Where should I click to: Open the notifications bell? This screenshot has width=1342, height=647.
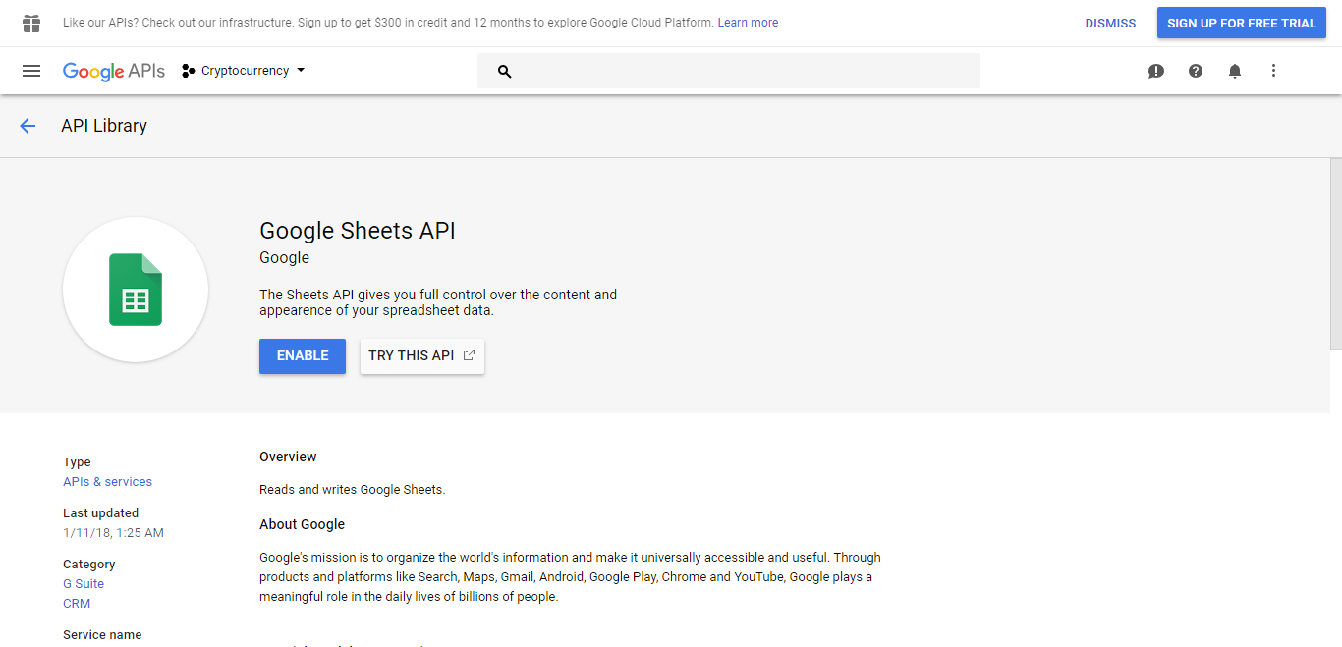pyautogui.click(x=1234, y=71)
